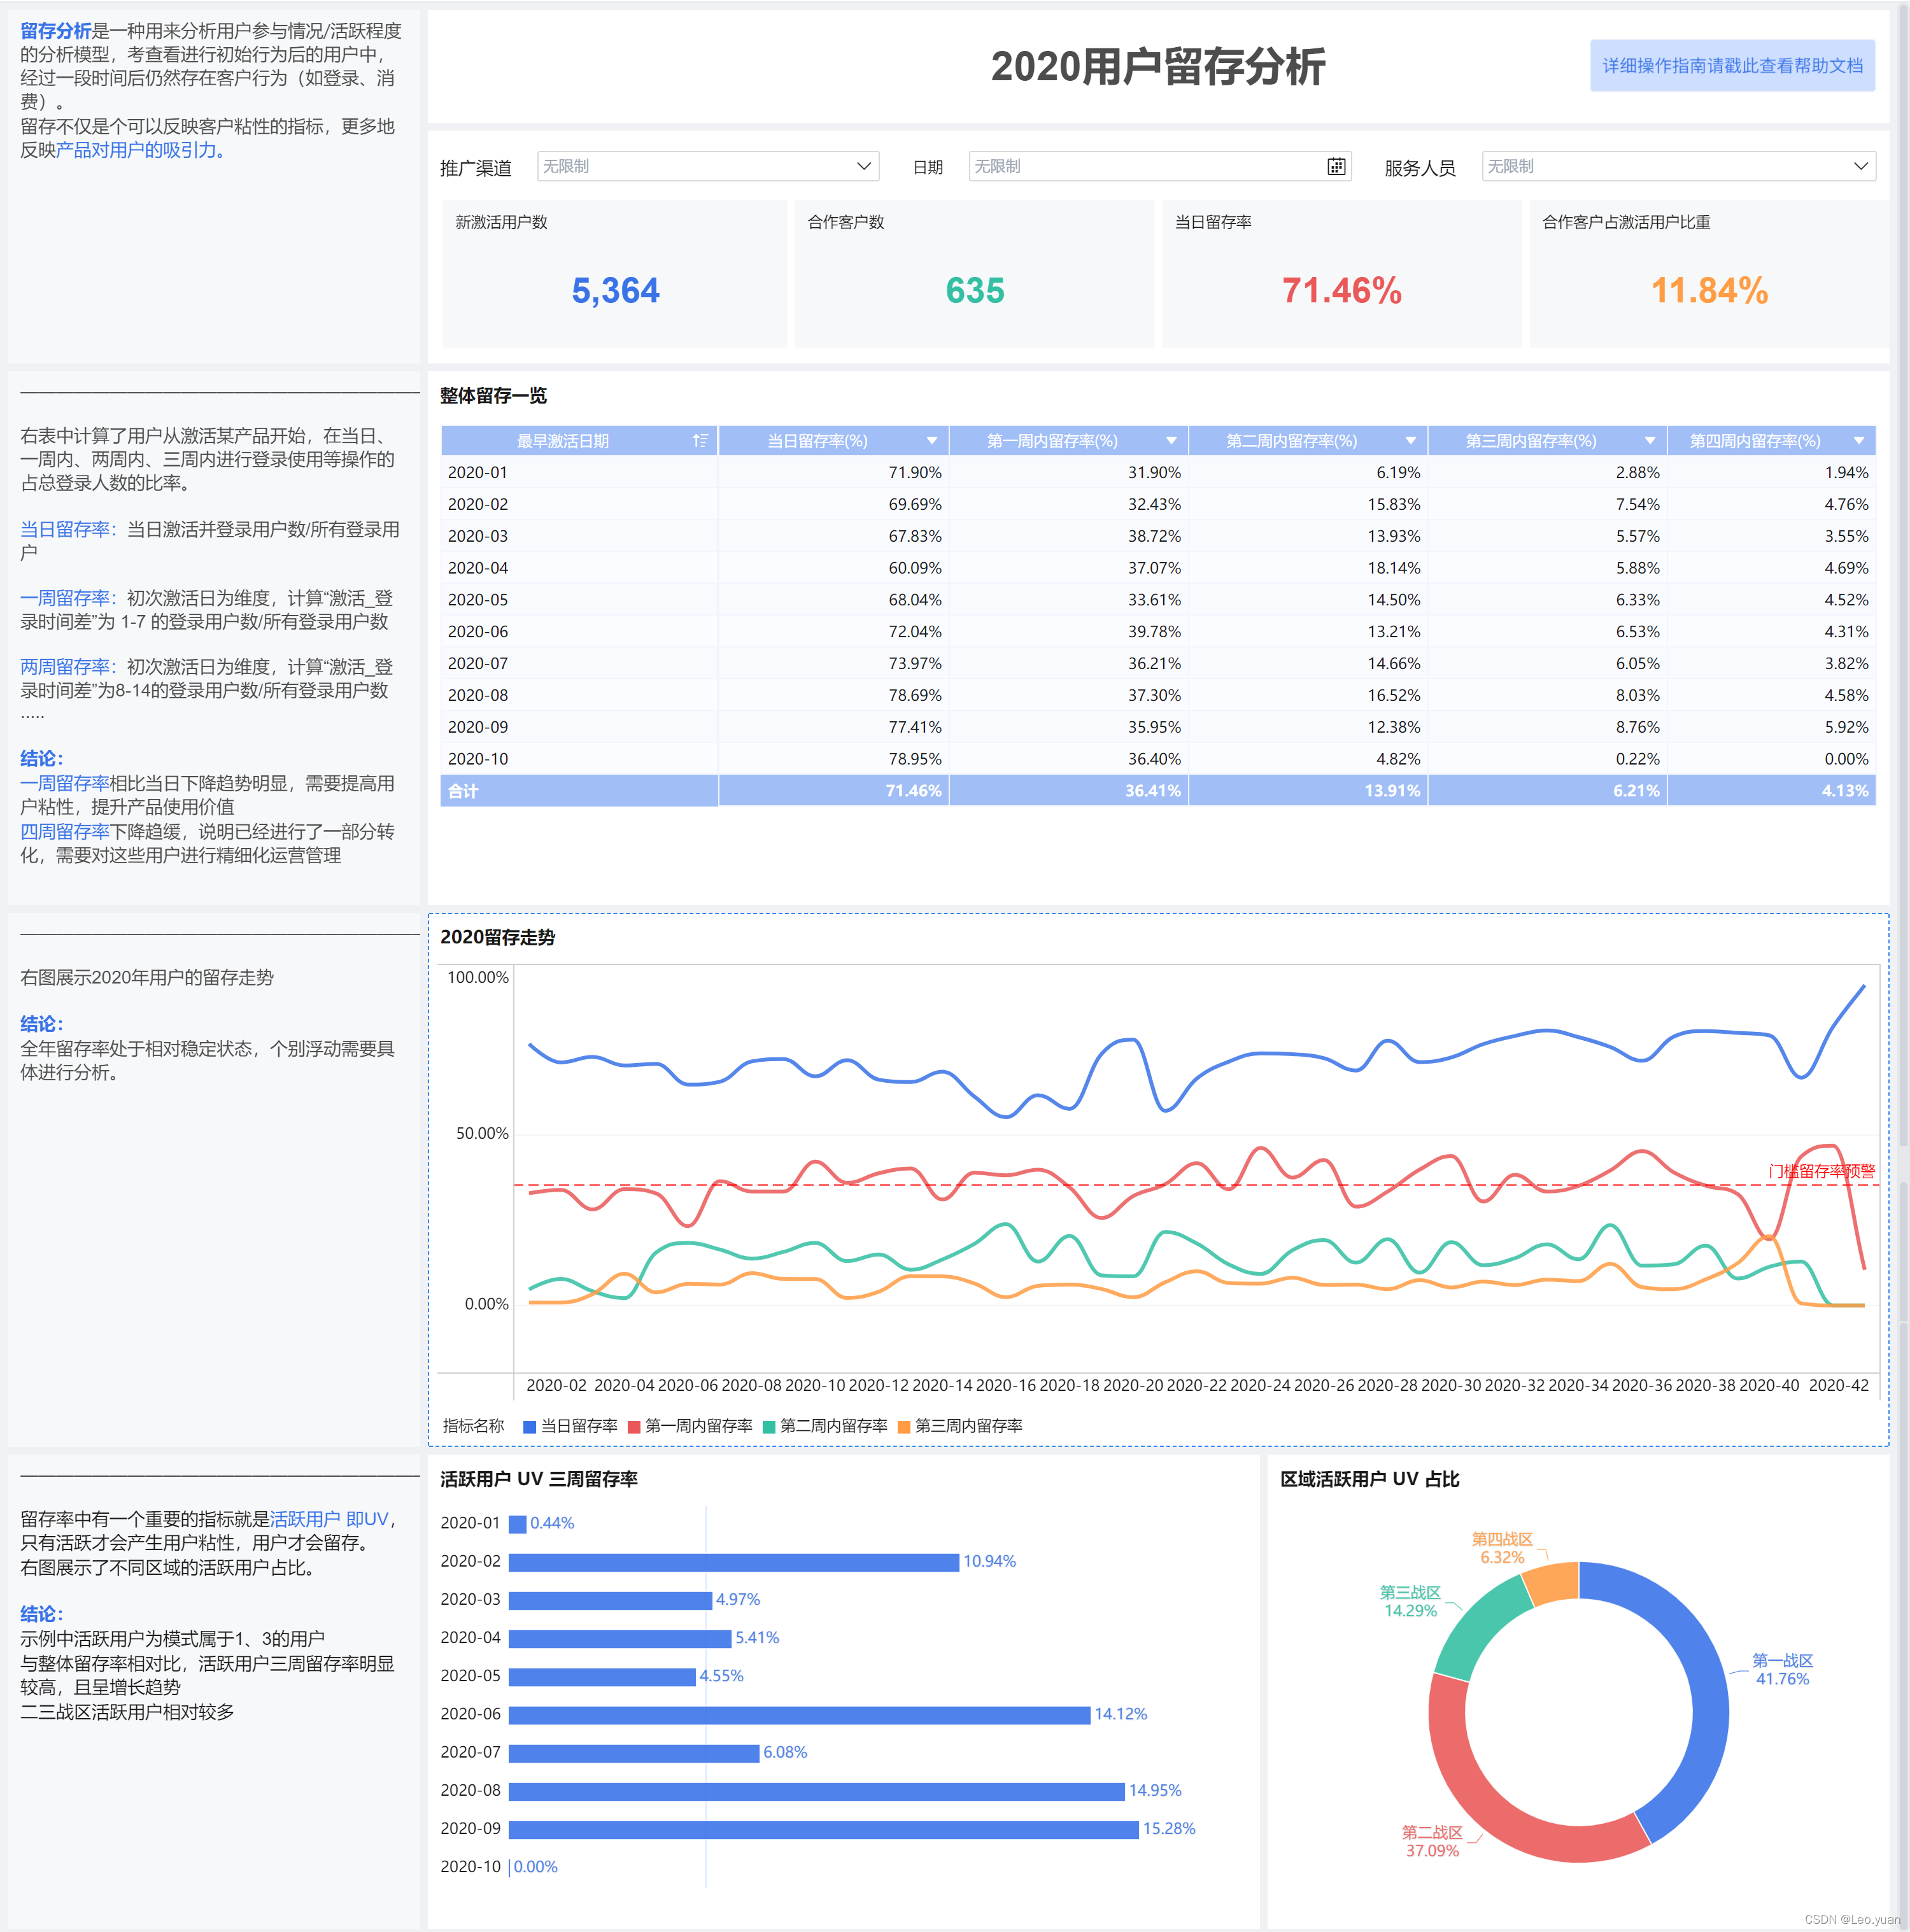Open calendar picker icon in 日期 field
Viewport: 1910px width, 1932px height.
[x=1336, y=167]
